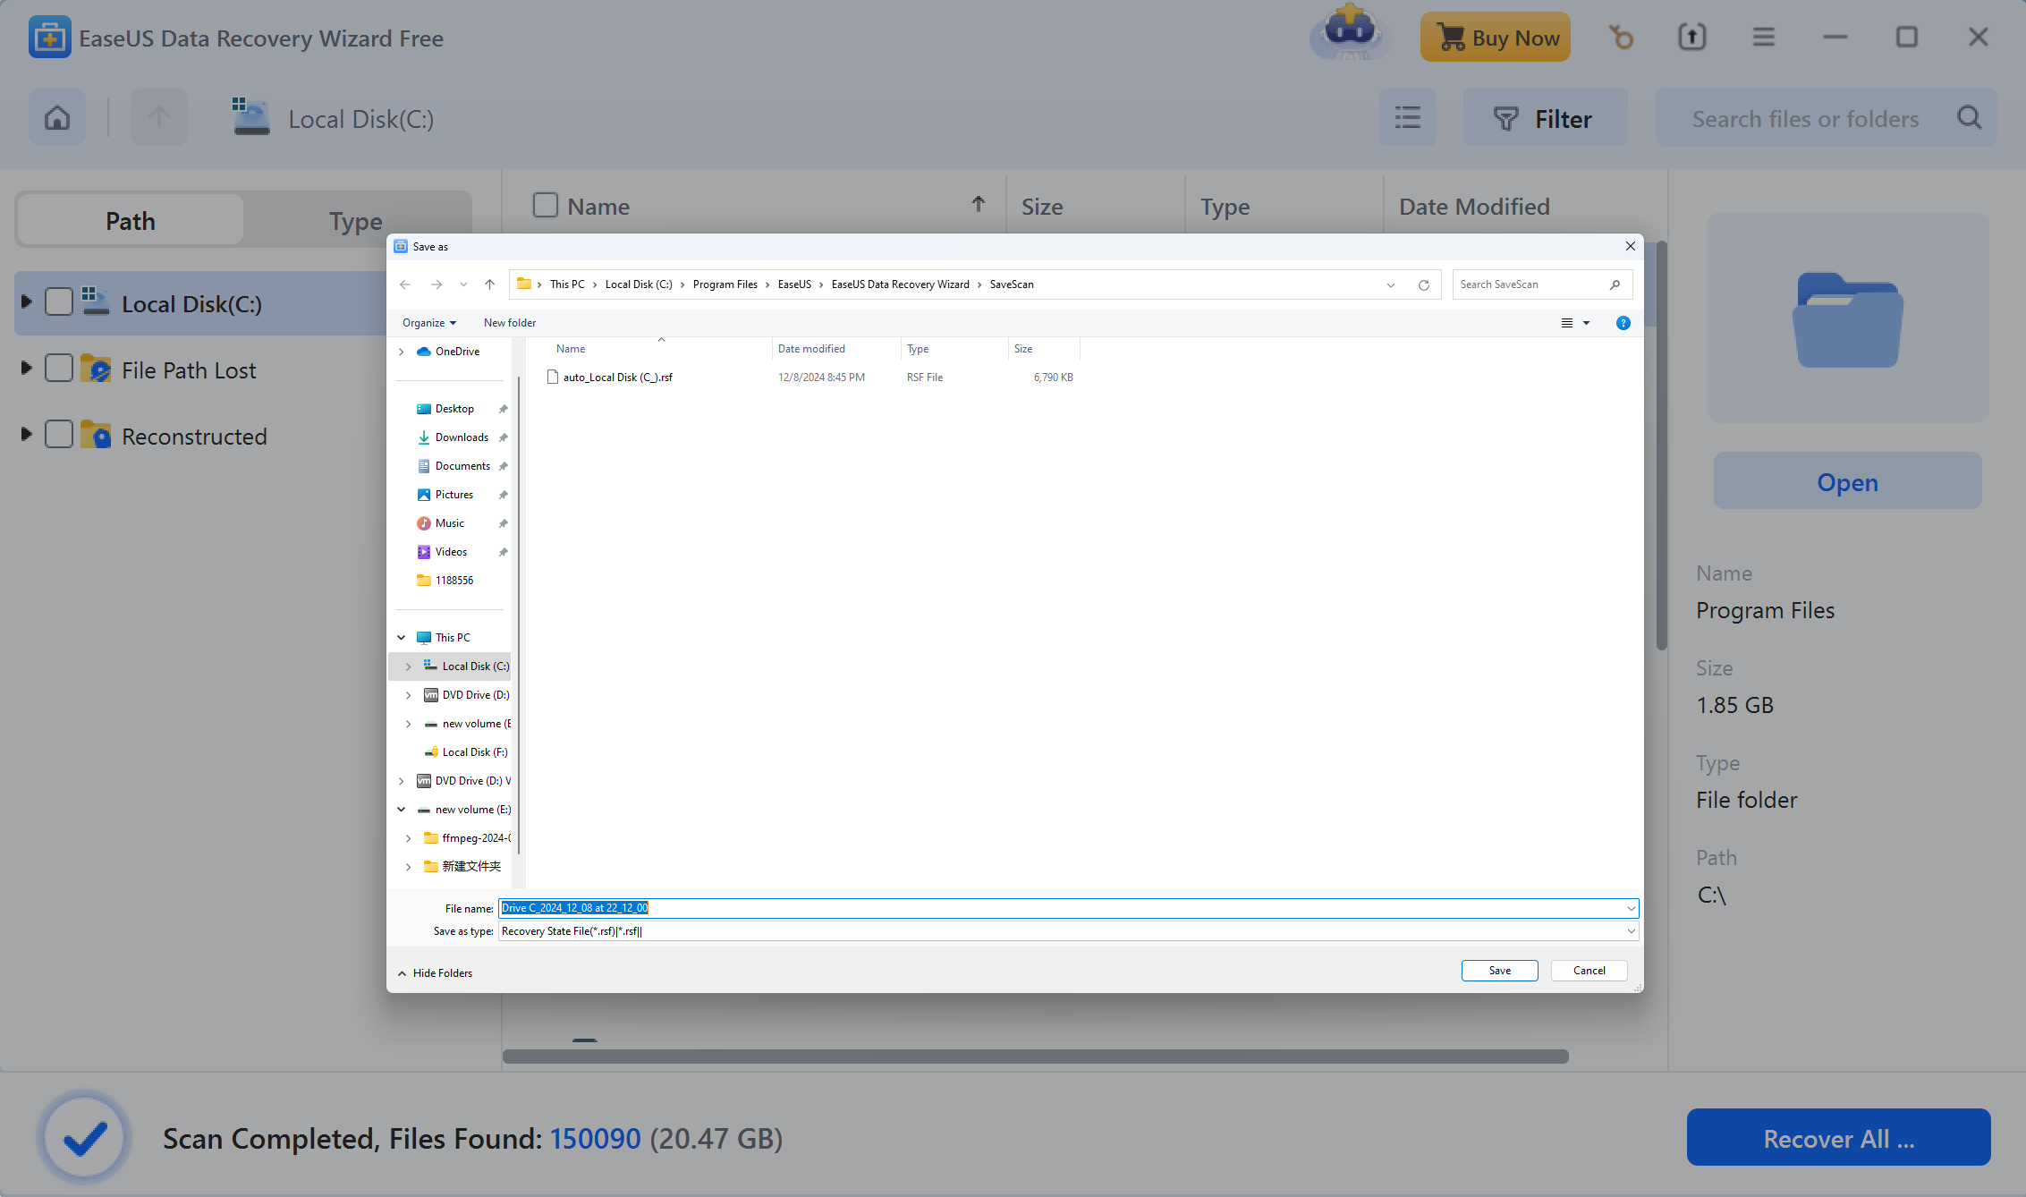Select Documents in quick access
This screenshot has width=2026, height=1197.
pos(462,466)
